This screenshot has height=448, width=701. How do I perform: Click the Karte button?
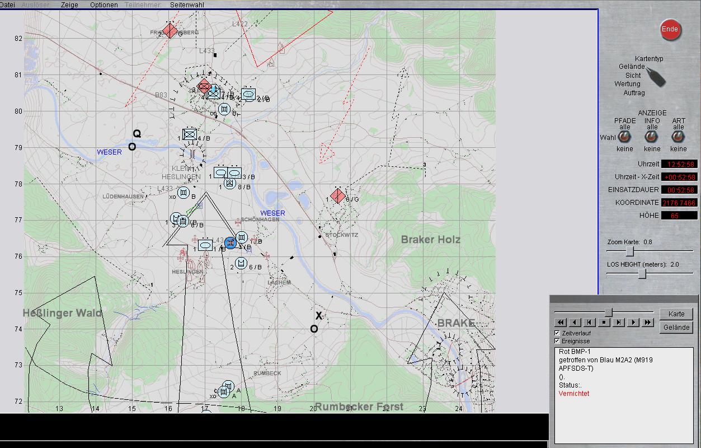(x=676, y=314)
